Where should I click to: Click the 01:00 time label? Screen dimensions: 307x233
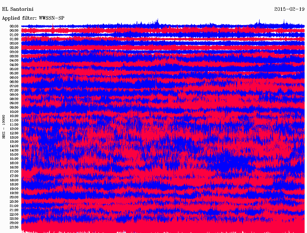pos(14,35)
